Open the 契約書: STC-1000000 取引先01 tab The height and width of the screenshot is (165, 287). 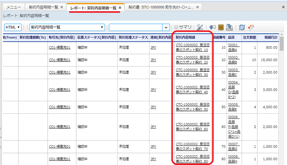click(161, 7)
